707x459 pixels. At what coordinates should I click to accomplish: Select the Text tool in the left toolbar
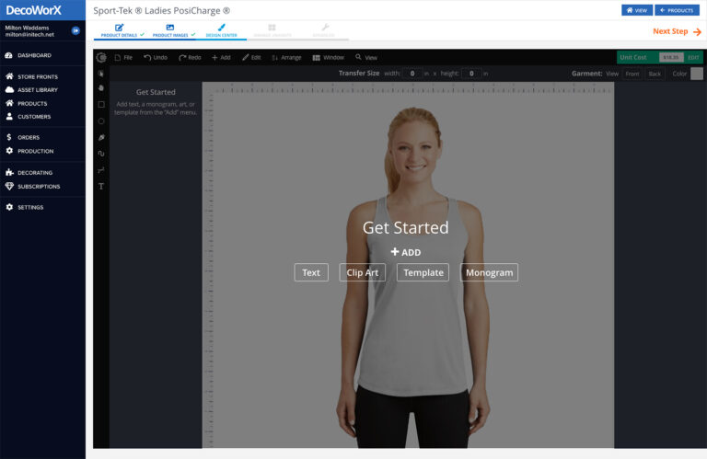101,187
